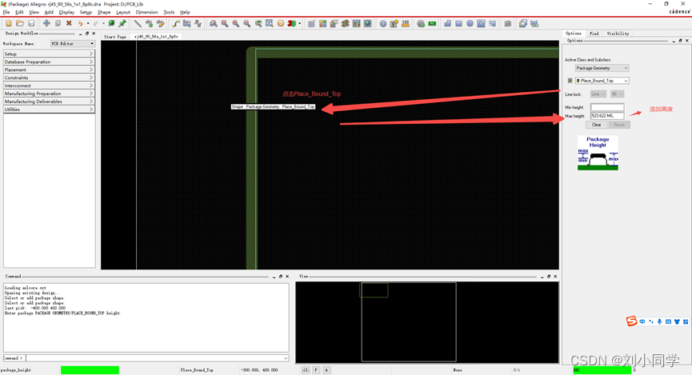Expand the Manufacturing Preparation workflow section
Image resolution: width=692 pixels, height=375 pixels.
(x=49, y=94)
